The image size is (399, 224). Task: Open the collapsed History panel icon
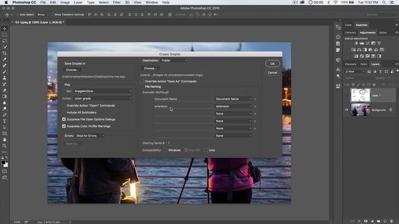[338, 27]
